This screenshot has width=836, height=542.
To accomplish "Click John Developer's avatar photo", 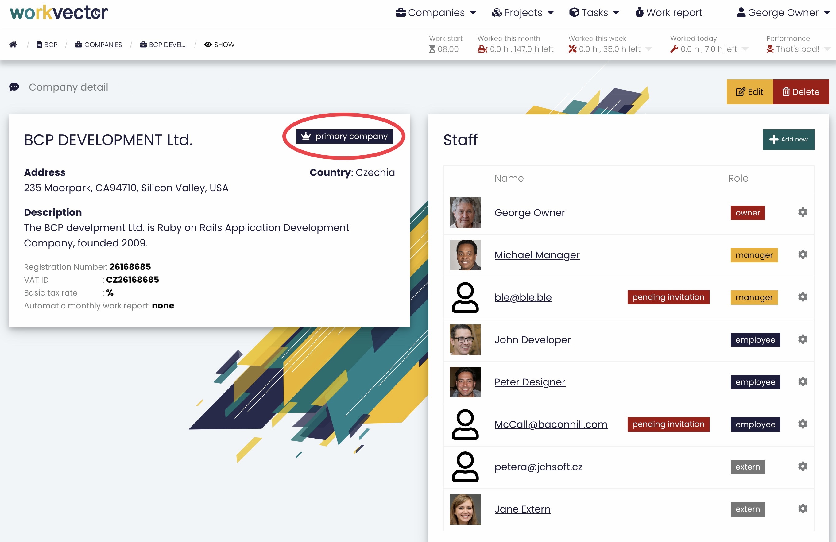I will coord(465,340).
